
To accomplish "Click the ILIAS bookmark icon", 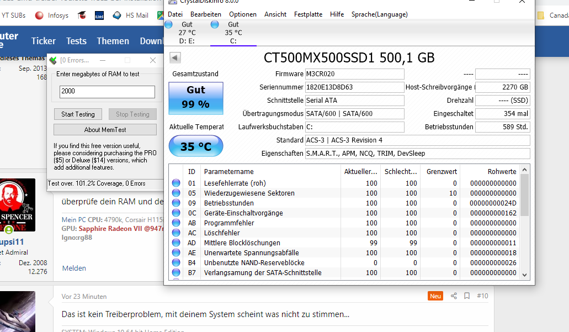I will [x=99, y=15].
